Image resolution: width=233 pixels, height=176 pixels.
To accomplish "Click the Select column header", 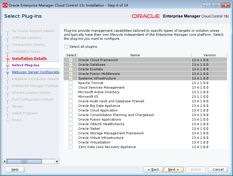I will (x=71, y=55).
